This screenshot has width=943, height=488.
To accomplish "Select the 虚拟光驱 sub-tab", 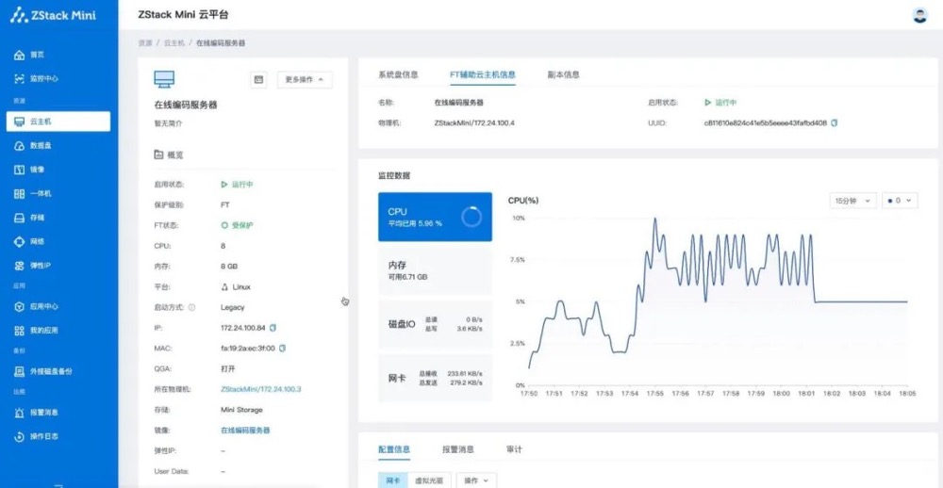I will click(x=429, y=480).
